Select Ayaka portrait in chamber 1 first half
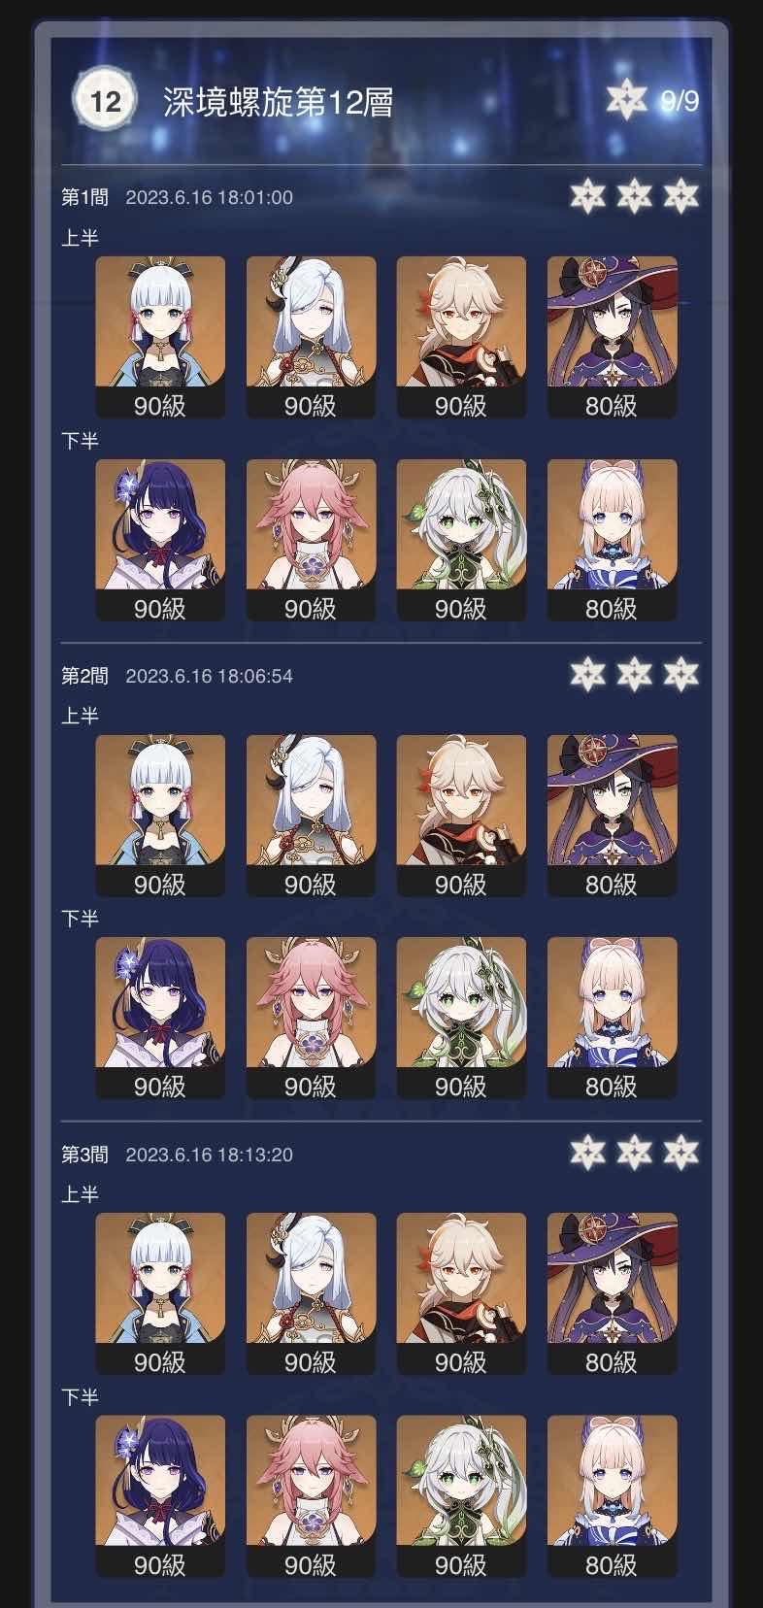 click(160, 337)
